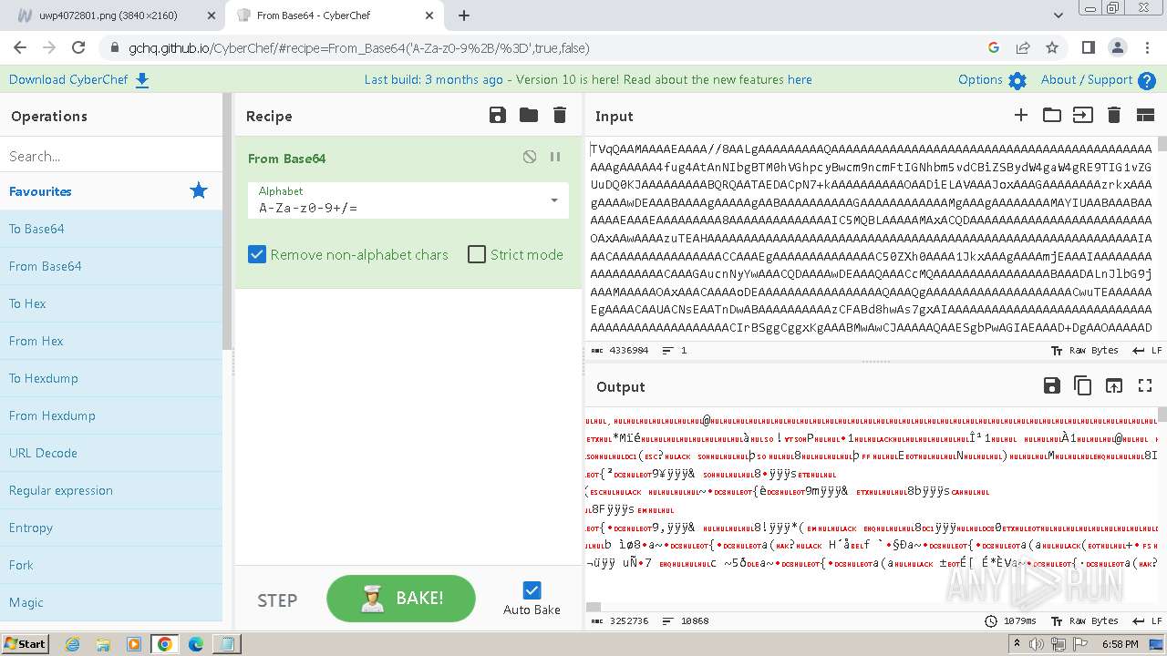This screenshot has width=1167, height=656.
Task: Add a new input tab
Action: tap(1021, 115)
